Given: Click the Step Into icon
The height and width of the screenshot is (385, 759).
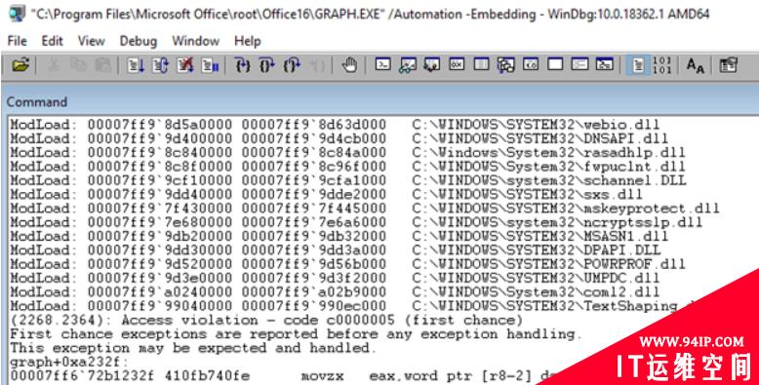Looking at the screenshot, I should click(x=243, y=64).
